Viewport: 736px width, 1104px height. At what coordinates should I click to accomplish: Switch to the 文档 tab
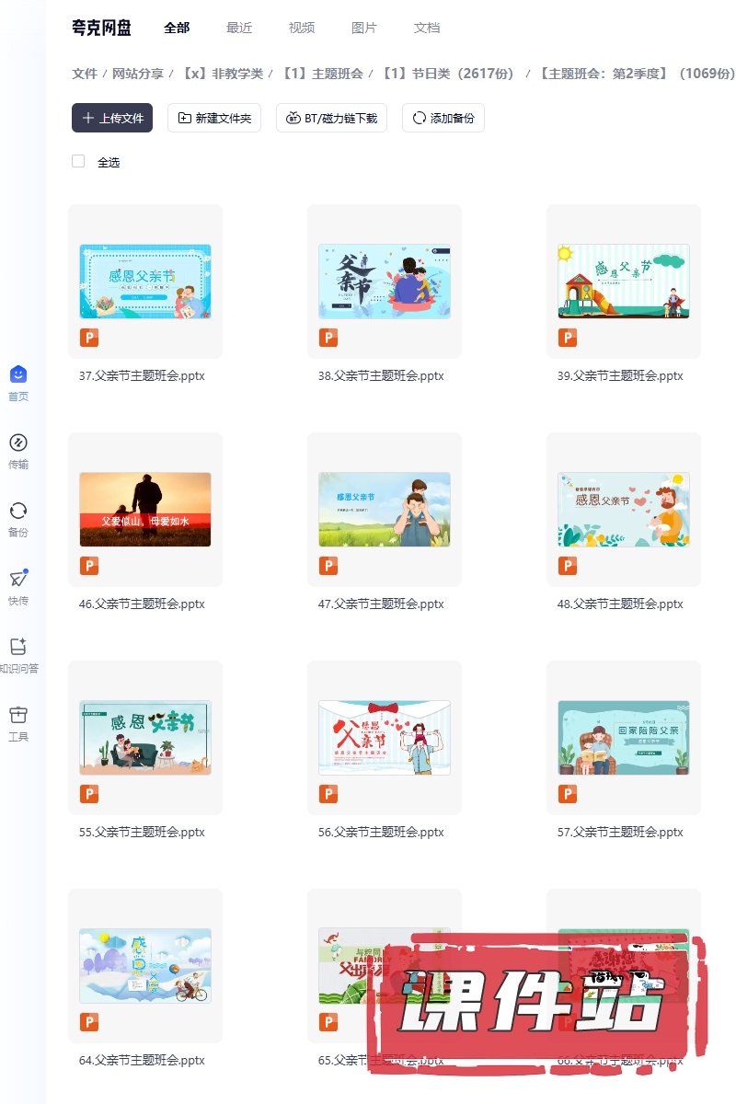427,28
